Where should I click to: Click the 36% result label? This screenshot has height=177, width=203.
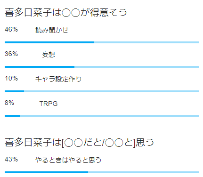pos(11,54)
